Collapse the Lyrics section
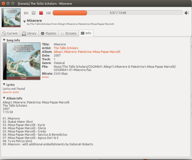 coord(4,85)
